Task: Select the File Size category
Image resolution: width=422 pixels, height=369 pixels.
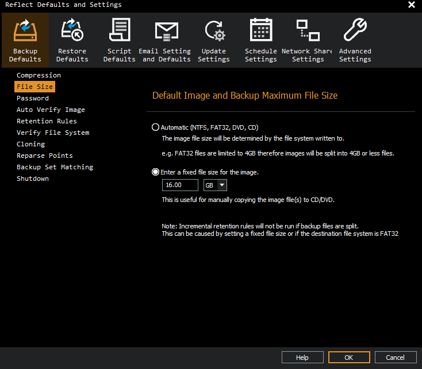Action: tap(34, 87)
